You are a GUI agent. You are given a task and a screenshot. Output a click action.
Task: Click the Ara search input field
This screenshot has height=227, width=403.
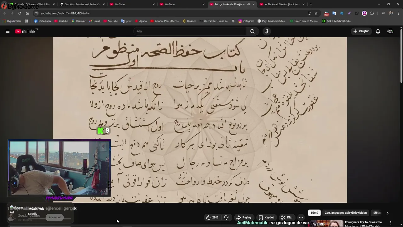click(190, 31)
